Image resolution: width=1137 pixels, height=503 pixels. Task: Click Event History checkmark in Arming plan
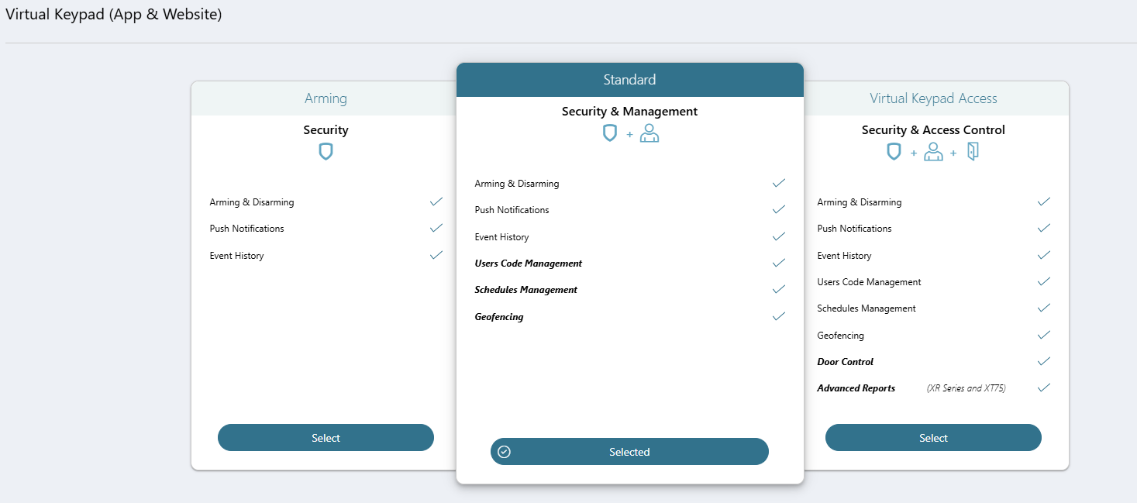coord(436,255)
